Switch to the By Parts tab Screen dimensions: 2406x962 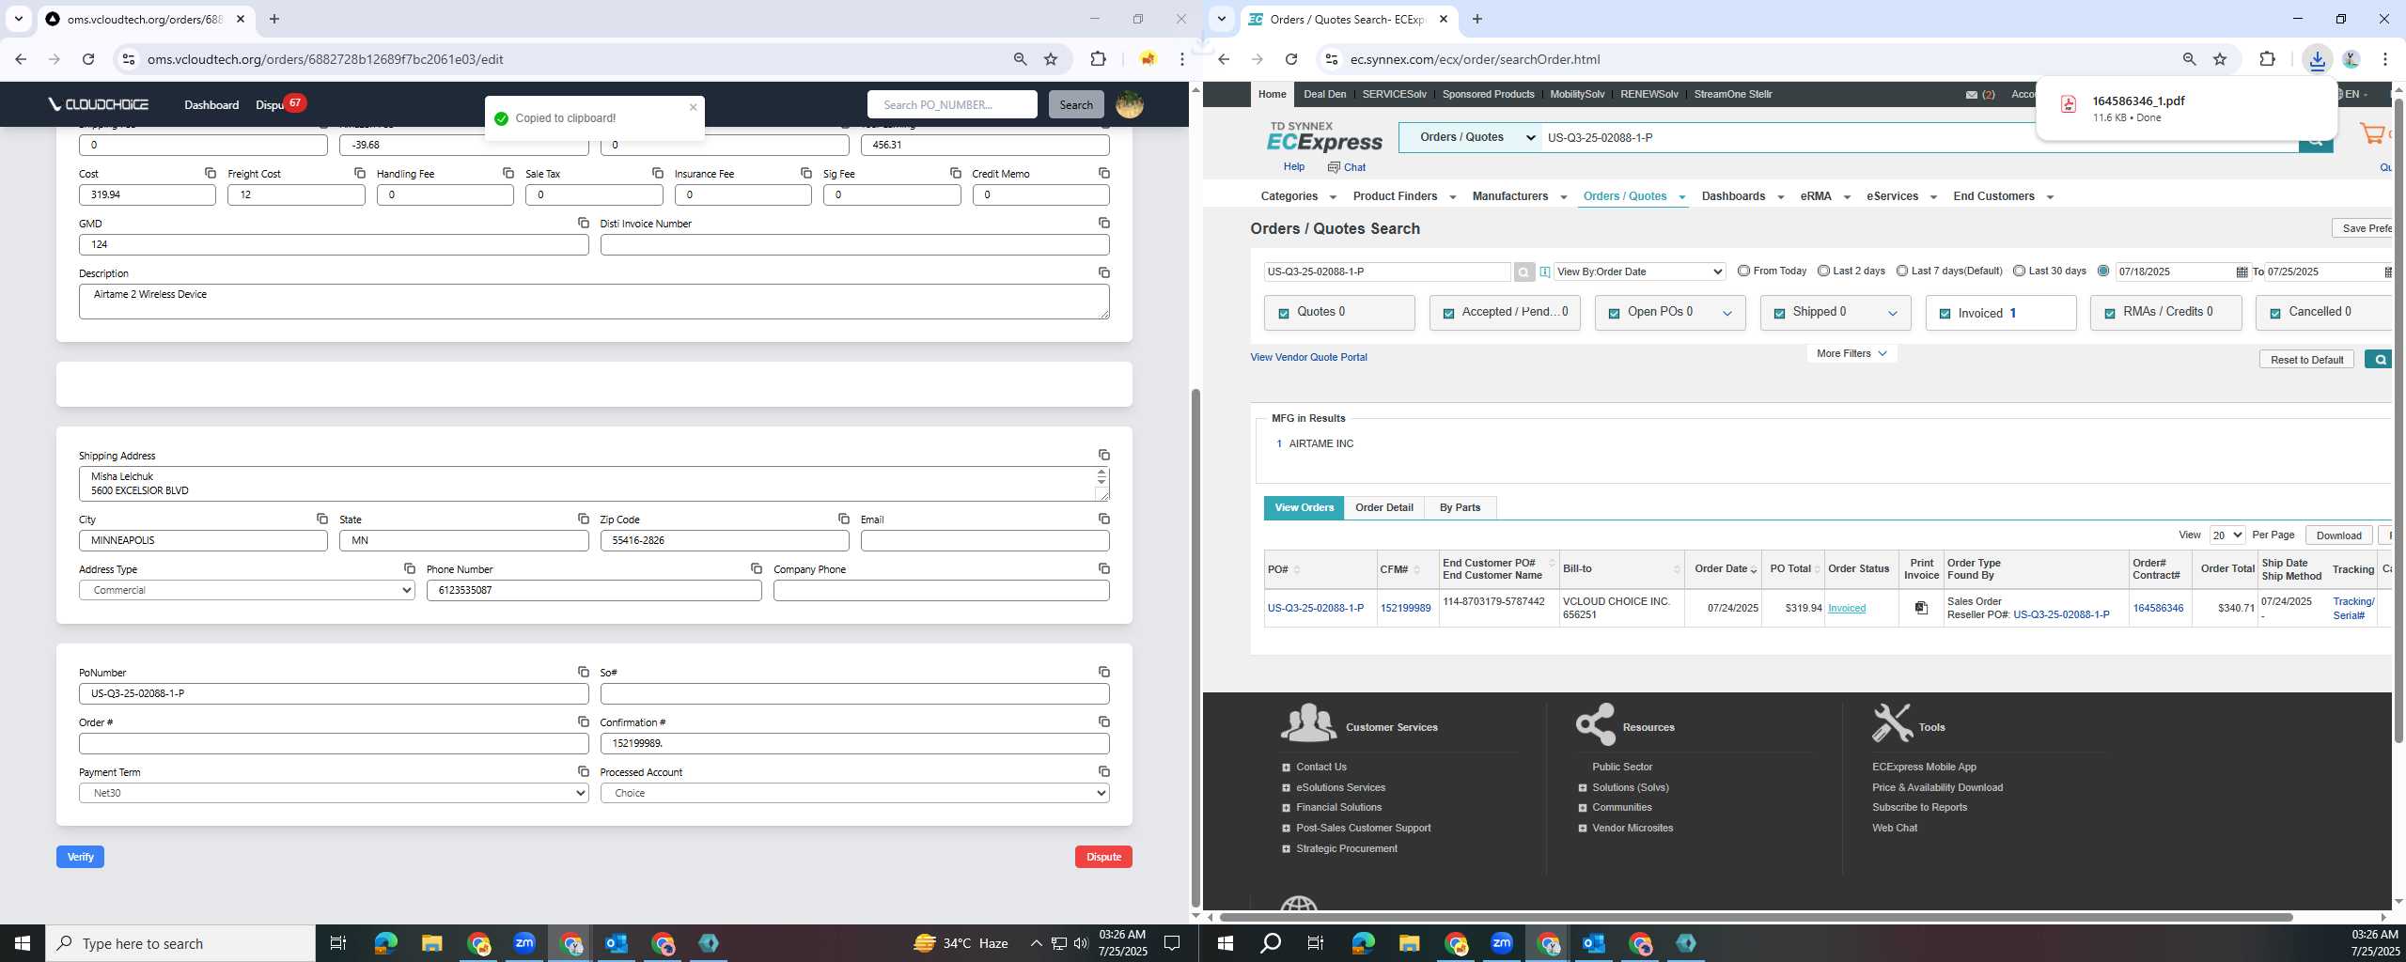coord(1460,507)
